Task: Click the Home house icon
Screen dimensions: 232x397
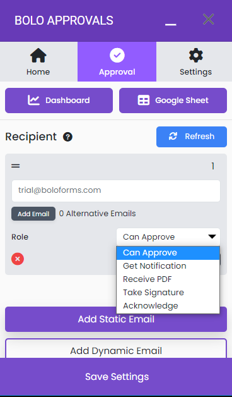Action: click(38, 55)
